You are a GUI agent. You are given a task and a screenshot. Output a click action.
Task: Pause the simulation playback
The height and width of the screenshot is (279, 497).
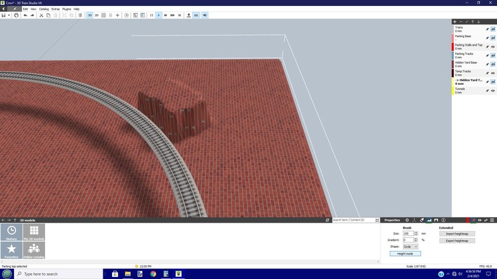click(x=151, y=15)
